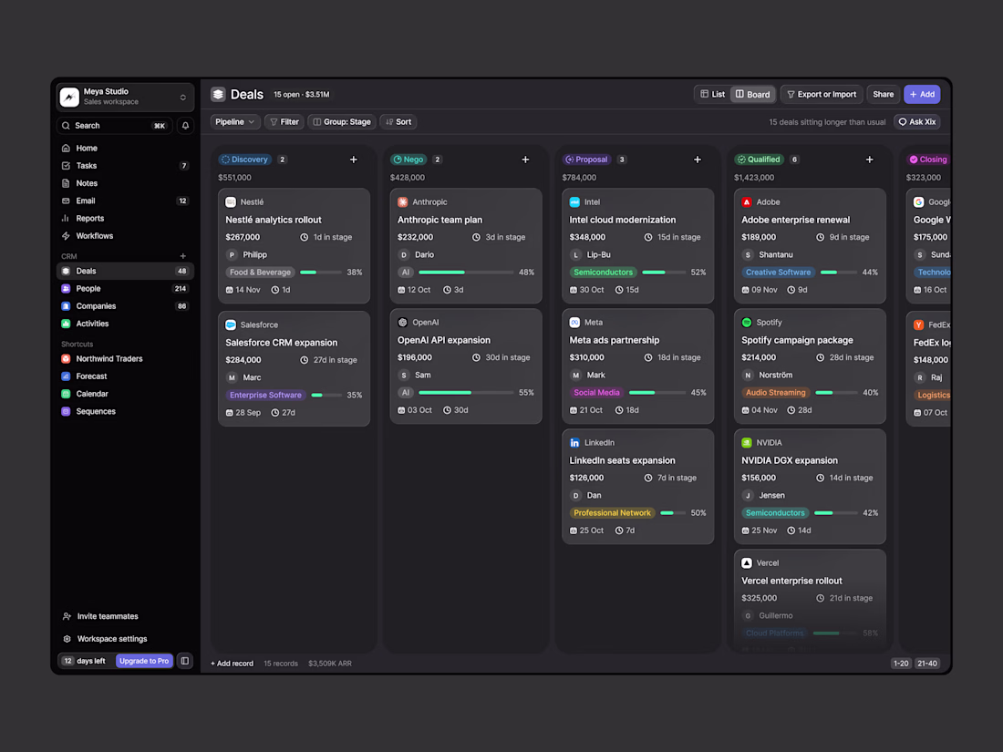Click Upgrade to Pro button
The height and width of the screenshot is (752, 1003).
[144, 661]
